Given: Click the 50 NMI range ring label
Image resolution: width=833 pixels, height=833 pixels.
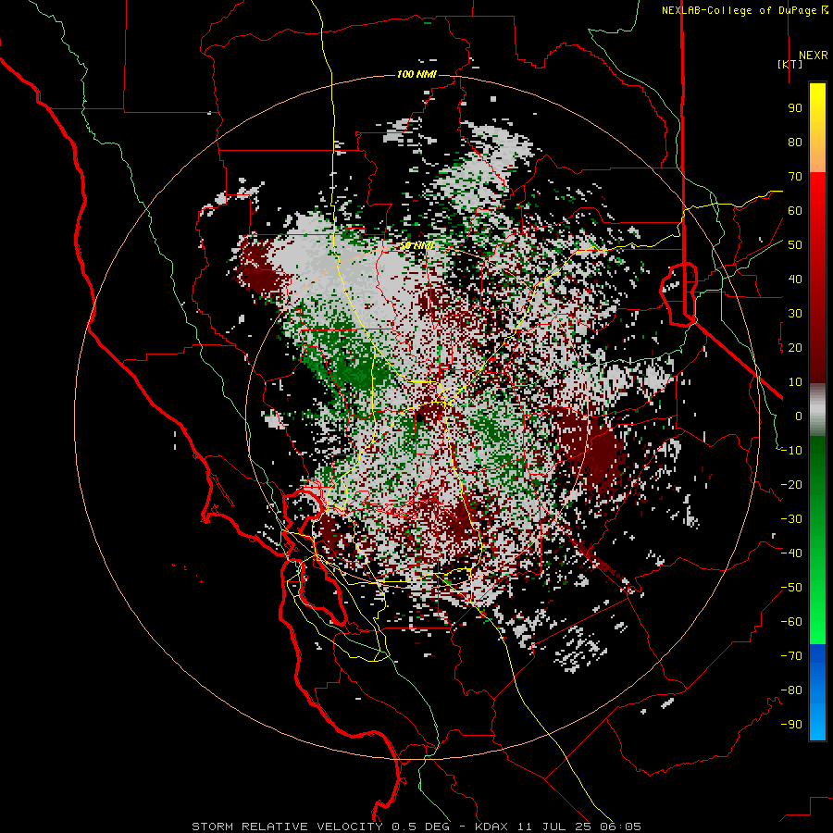Looking at the screenshot, I should tap(417, 245).
